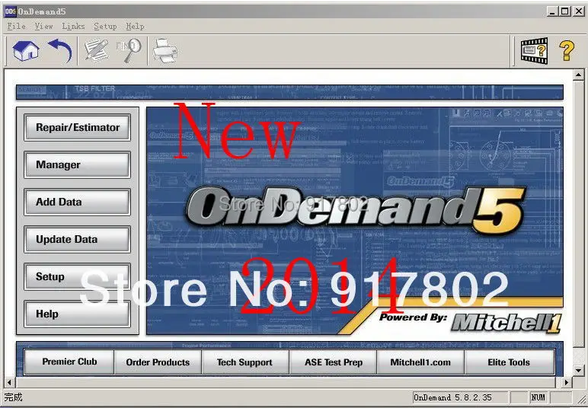Open the Manager module

[77, 165]
